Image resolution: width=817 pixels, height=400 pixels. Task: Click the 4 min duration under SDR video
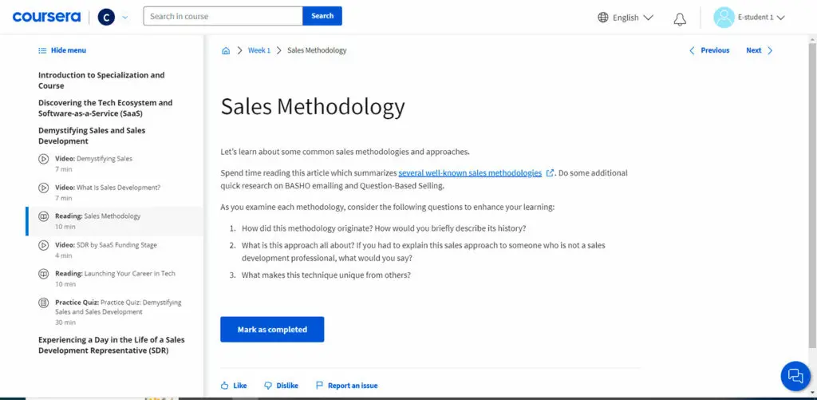coord(64,255)
